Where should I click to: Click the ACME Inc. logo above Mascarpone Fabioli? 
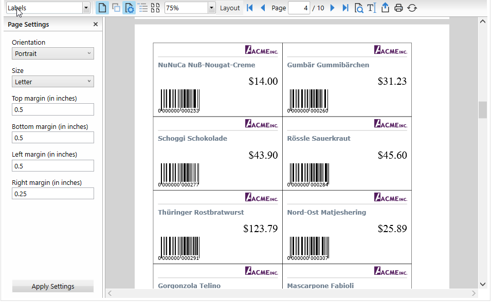tap(390, 271)
